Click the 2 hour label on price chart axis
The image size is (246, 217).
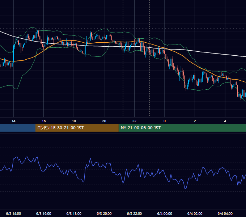coord(195,121)
